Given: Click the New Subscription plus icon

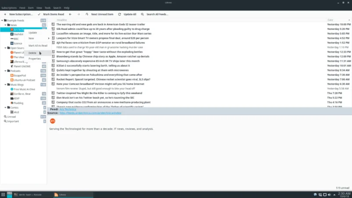Looking at the screenshot, I should coord(5,14).
